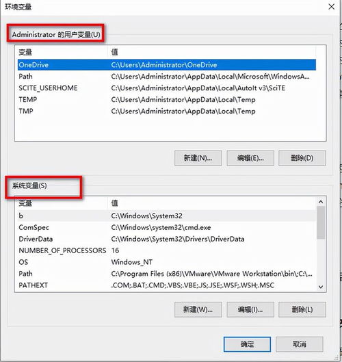Select the PATHEXT system variable
This screenshot has width=342, height=362.
(167, 285)
